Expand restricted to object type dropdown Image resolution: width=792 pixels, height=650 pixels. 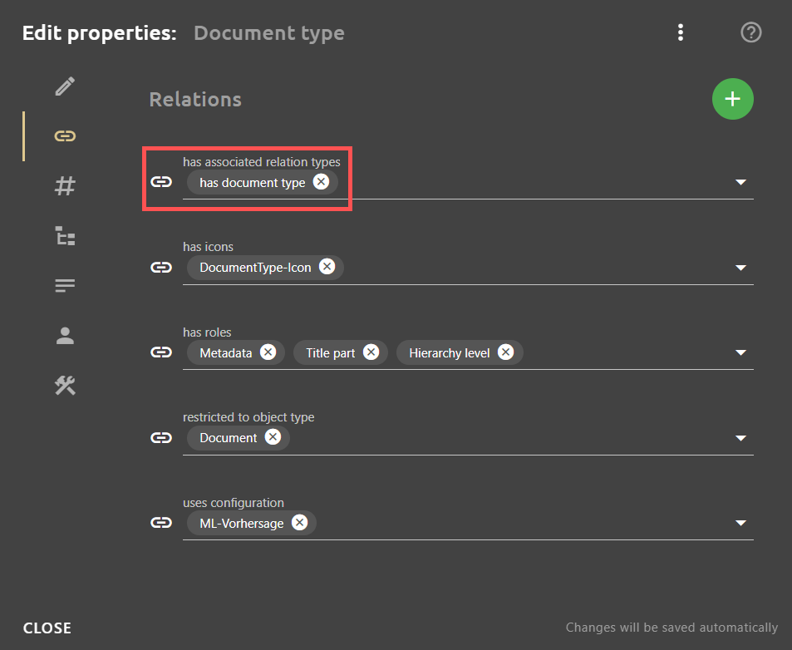[x=740, y=438]
